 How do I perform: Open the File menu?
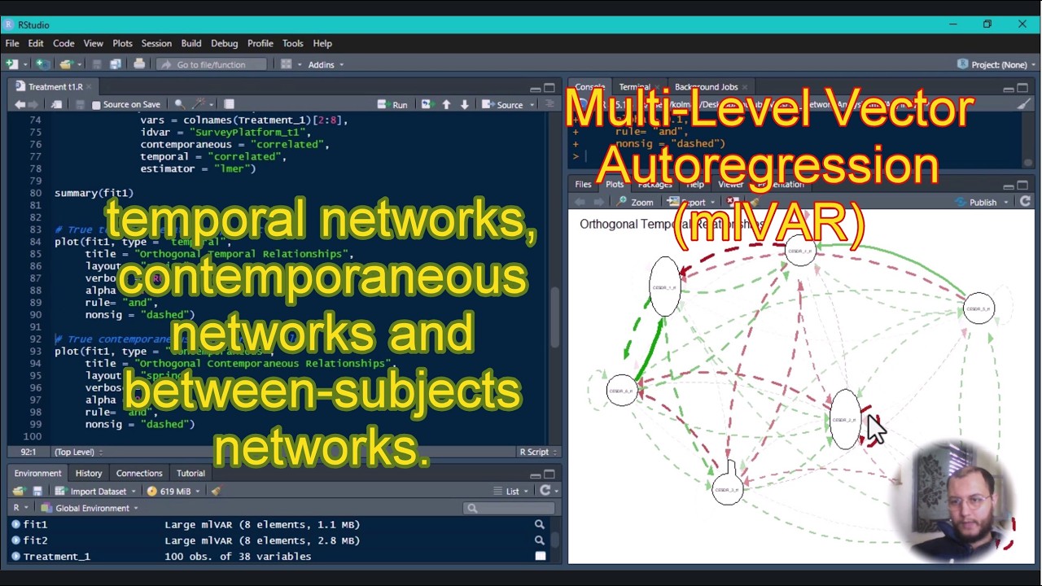[12, 43]
